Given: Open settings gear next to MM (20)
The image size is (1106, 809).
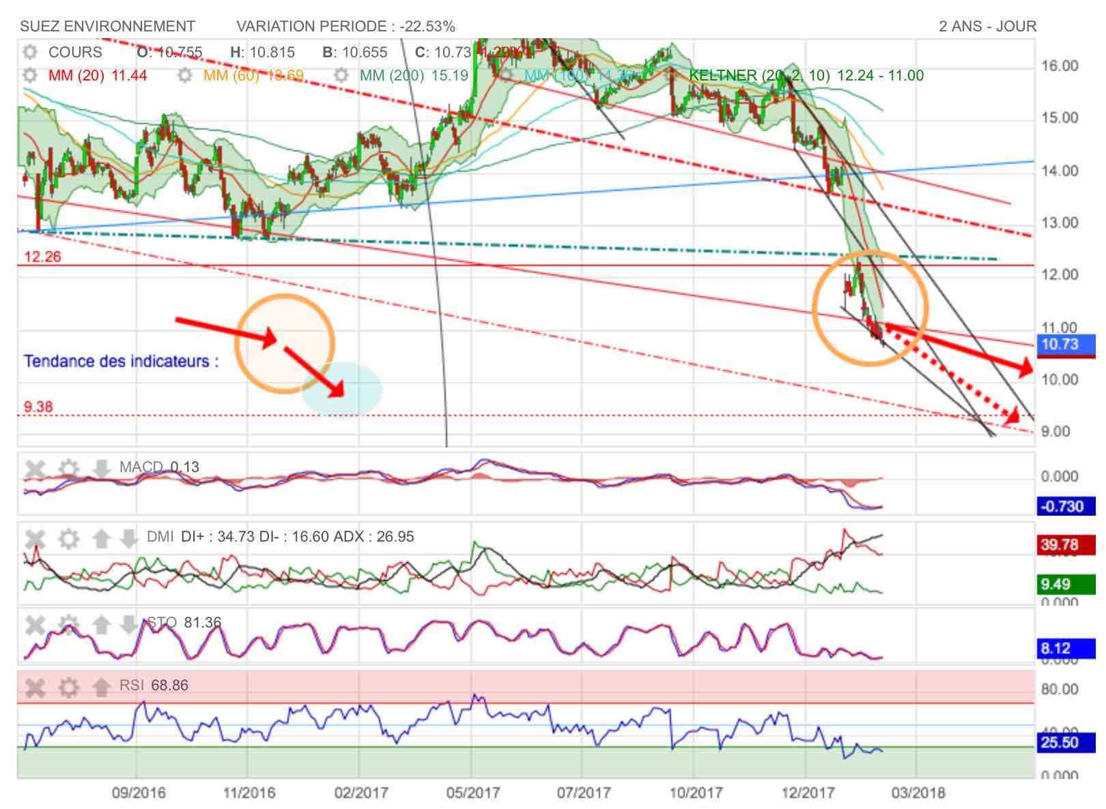Looking at the screenshot, I should pos(29,75).
